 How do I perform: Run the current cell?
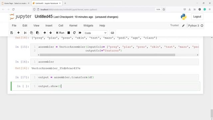click(60, 33)
